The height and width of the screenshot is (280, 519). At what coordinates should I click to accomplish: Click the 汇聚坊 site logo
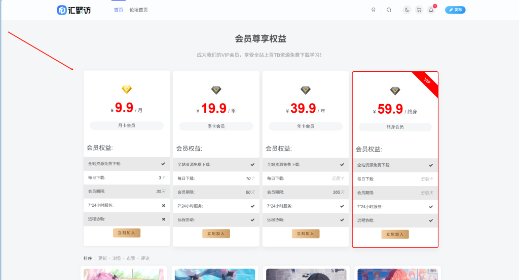[x=74, y=10]
